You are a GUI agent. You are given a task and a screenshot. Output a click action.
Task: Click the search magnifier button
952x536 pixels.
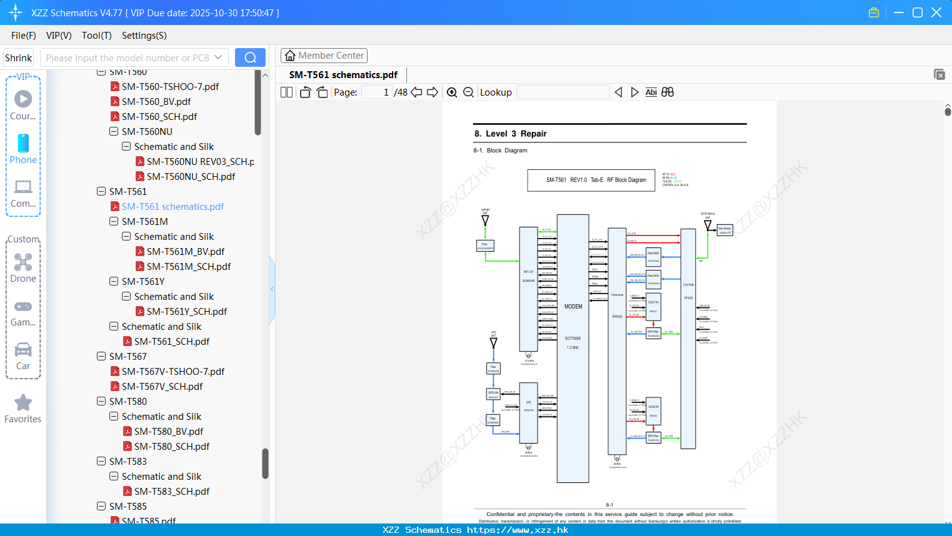point(250,57)
